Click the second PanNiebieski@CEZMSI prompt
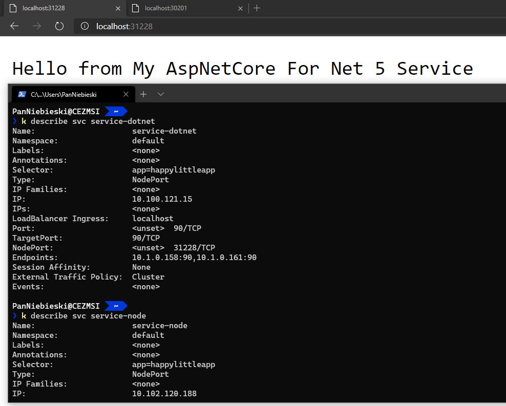 click(56, 306)
